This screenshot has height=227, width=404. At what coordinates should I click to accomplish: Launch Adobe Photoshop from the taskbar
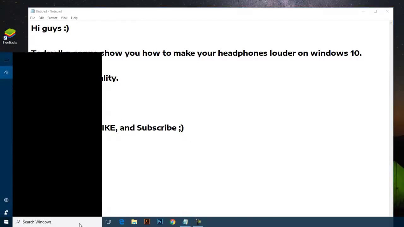(x=160, y=222)
